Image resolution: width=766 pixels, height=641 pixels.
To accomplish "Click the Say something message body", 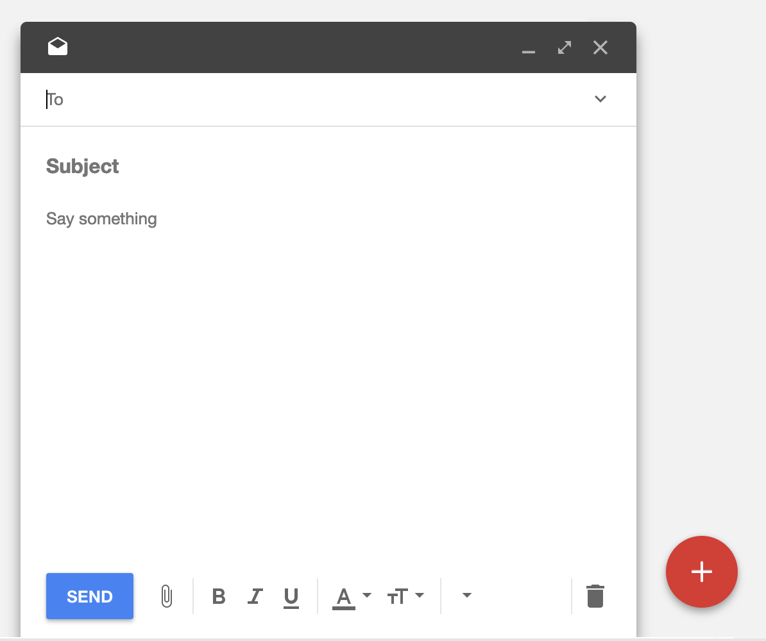I will click(x=101, y=219).
